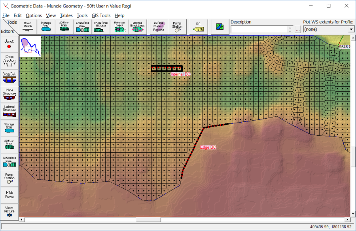Open the Inline Structure editor
The width and height of the screenshot is (356, 231).
[9, 94]
